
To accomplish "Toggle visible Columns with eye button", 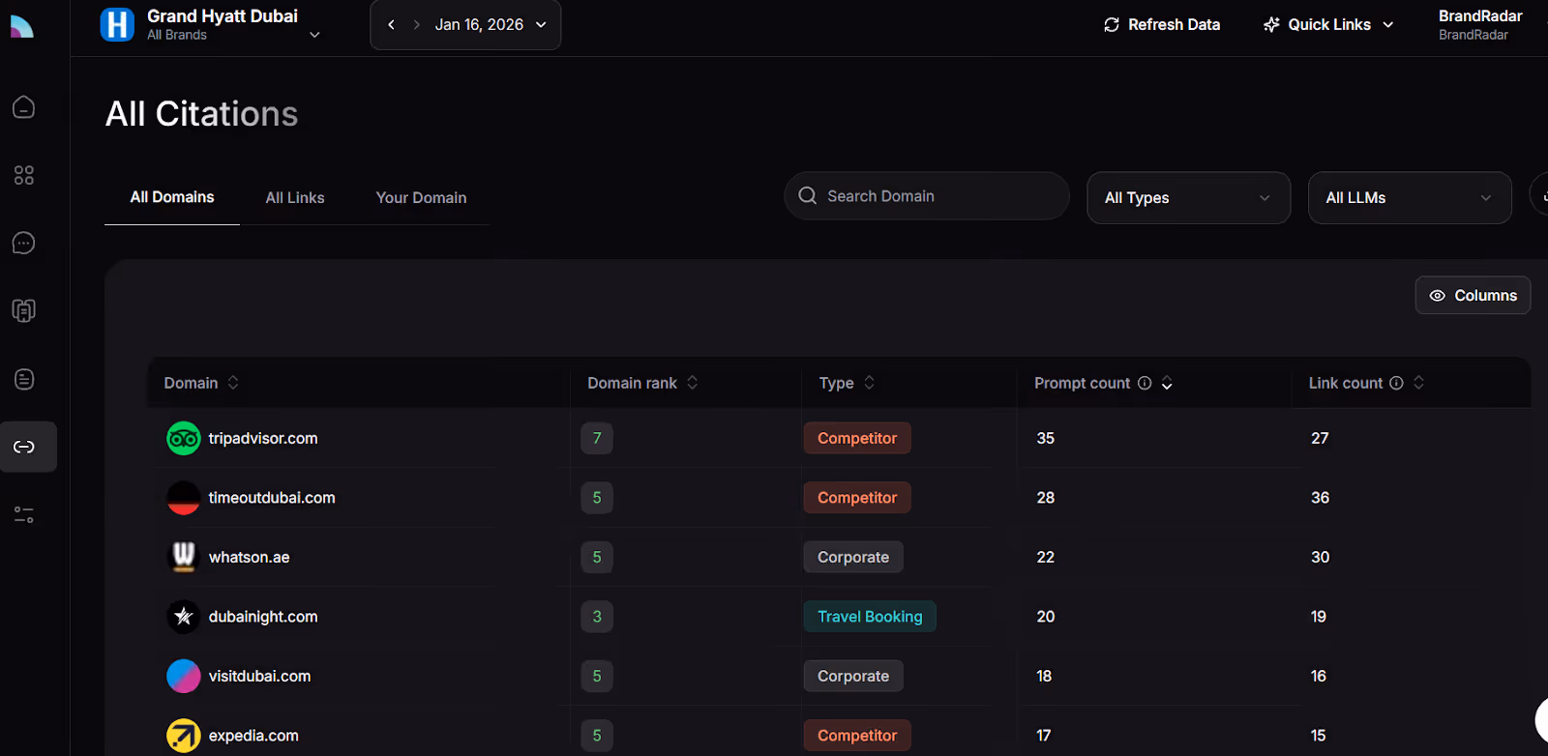I will 1473,296.
